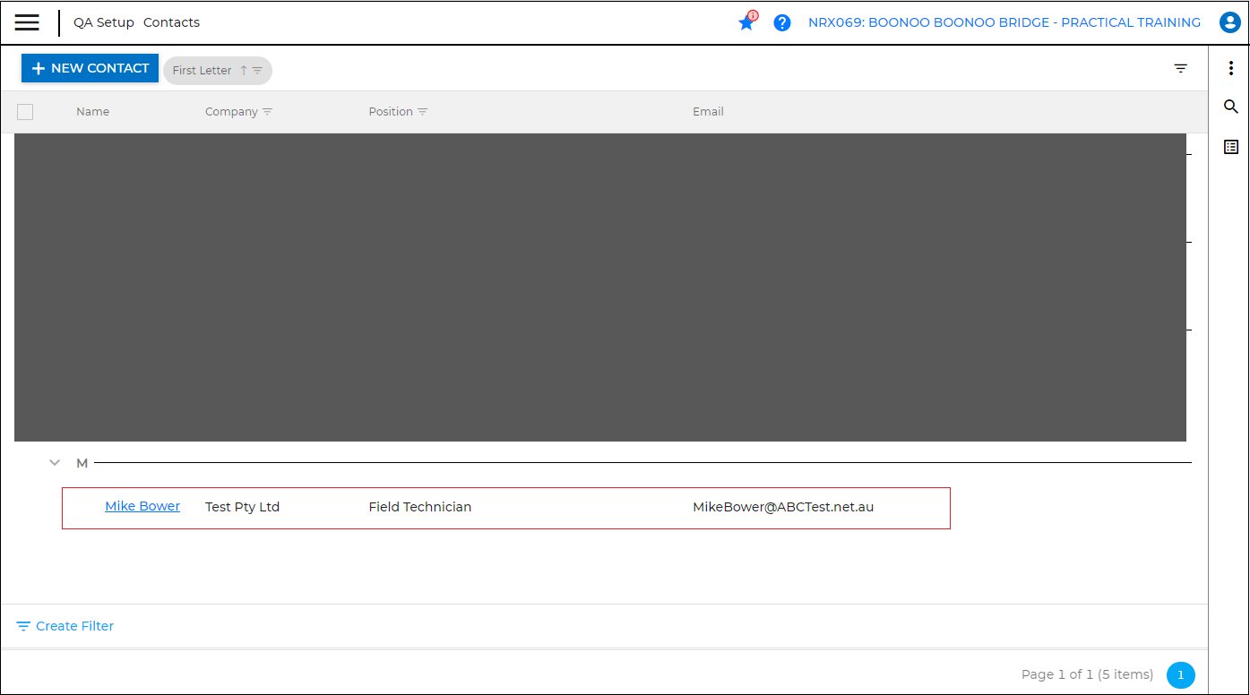Screen dimensions: 1250x695
Task: Select the Contacts breadcrumb item
Action: (171, 22)
